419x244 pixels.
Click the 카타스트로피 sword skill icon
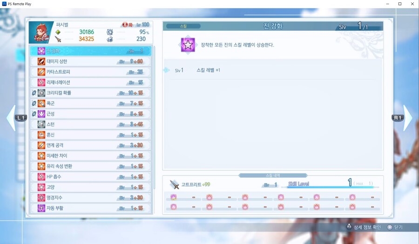coord(41,72)
